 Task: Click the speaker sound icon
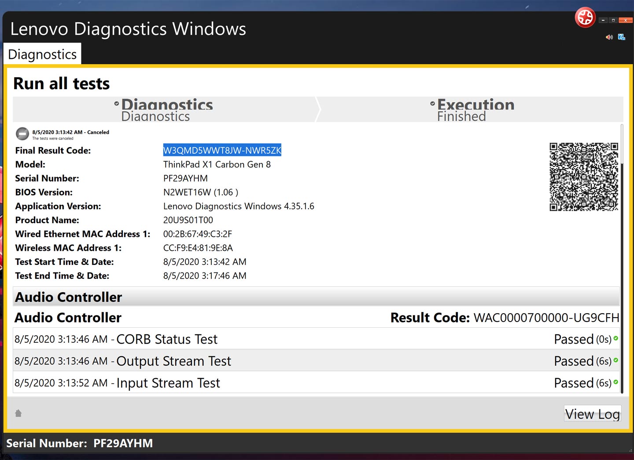click(609, 37)
